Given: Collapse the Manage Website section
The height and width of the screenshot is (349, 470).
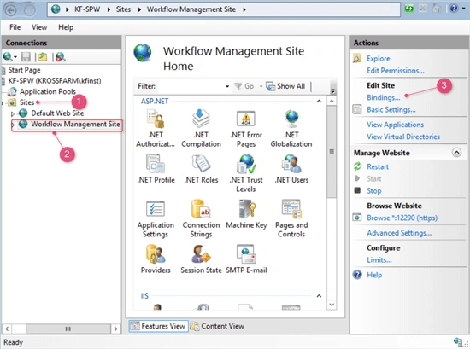Looking at the screenshot, I should pyautogui.click(x=456, y=153).
